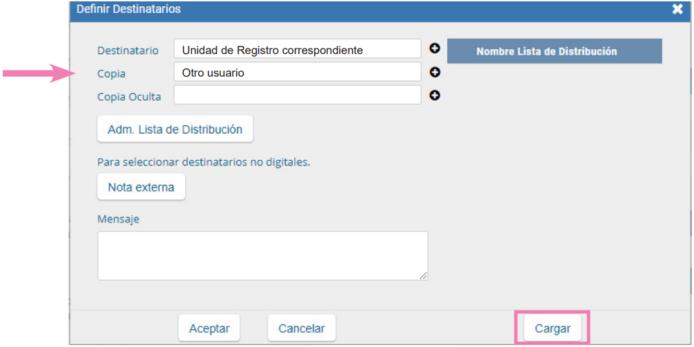Image resolution: width=694 pixels, height=347 pixels.
Task: Click inside the Mensaje text area
Action: click(262, 255)
